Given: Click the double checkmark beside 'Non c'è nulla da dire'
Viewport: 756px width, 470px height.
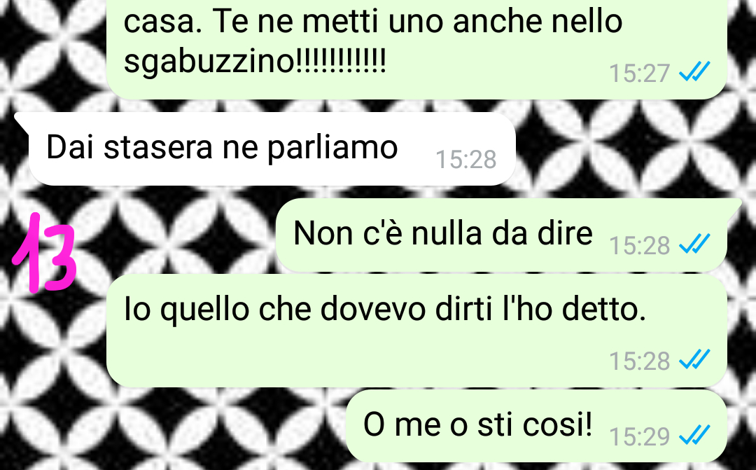Looking at the screenshot, I should 694,243.
